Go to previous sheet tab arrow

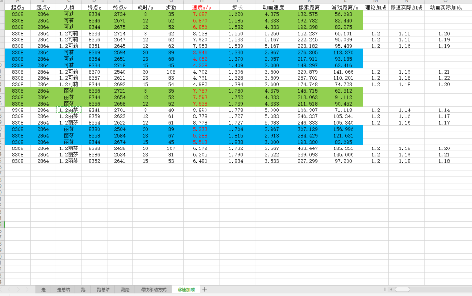tap(9, 289)
